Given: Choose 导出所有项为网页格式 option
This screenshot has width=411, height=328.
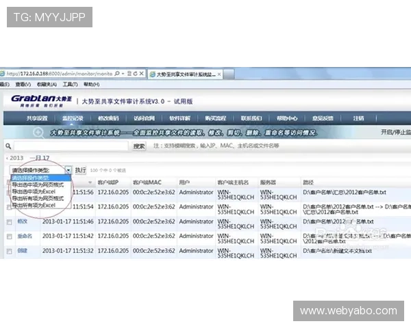Looking at the screenshot, I should (40, 198).
